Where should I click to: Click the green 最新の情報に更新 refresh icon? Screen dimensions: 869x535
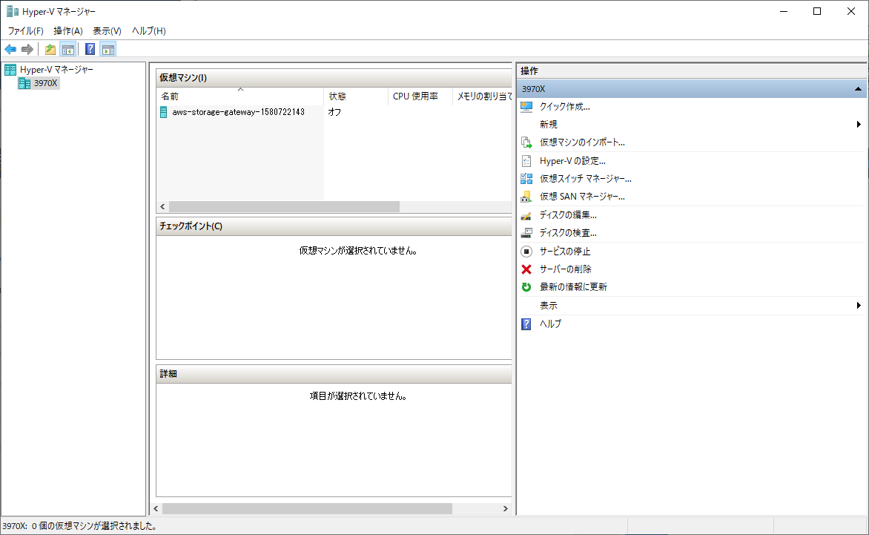coord(526,287)
